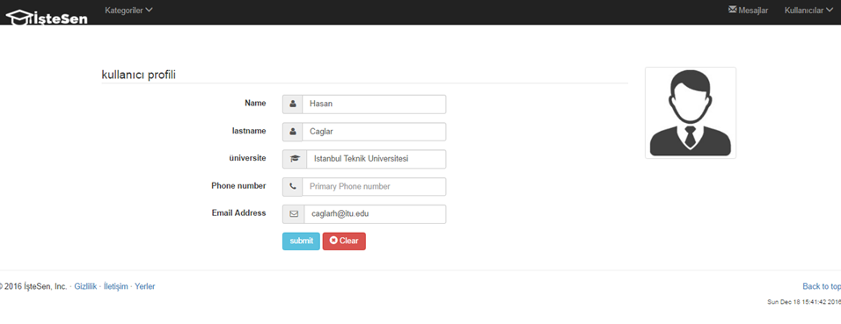Open the Kullanıcılar dropdown menu
The height and width of the screenshot is (324, 841).
click(808, 11)
